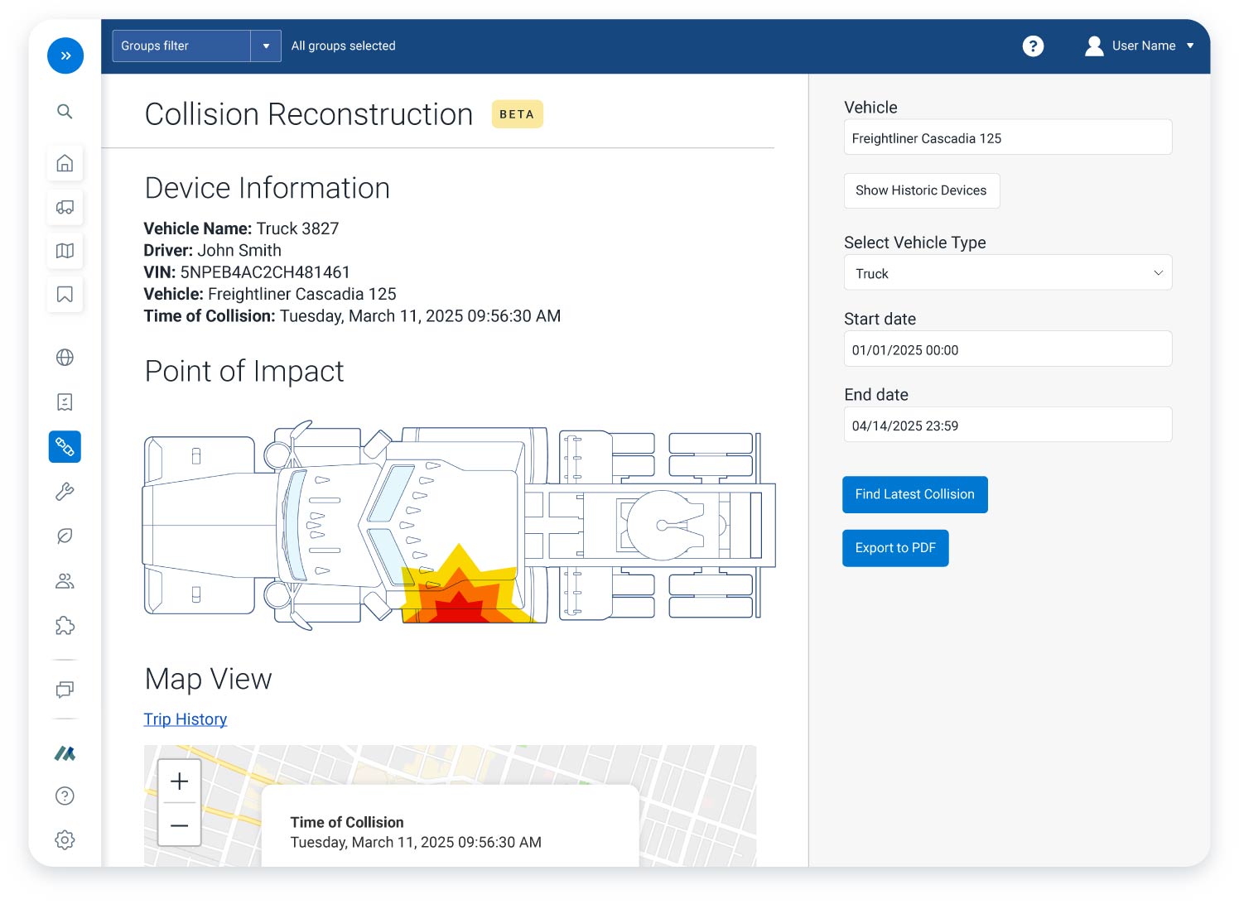Toggle Show Historic Devices

921,190
